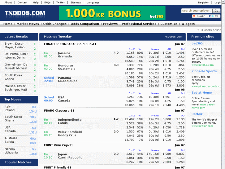Open the Betfair heading link
This screenshot has height=169, width=225.
coord(197,114)
